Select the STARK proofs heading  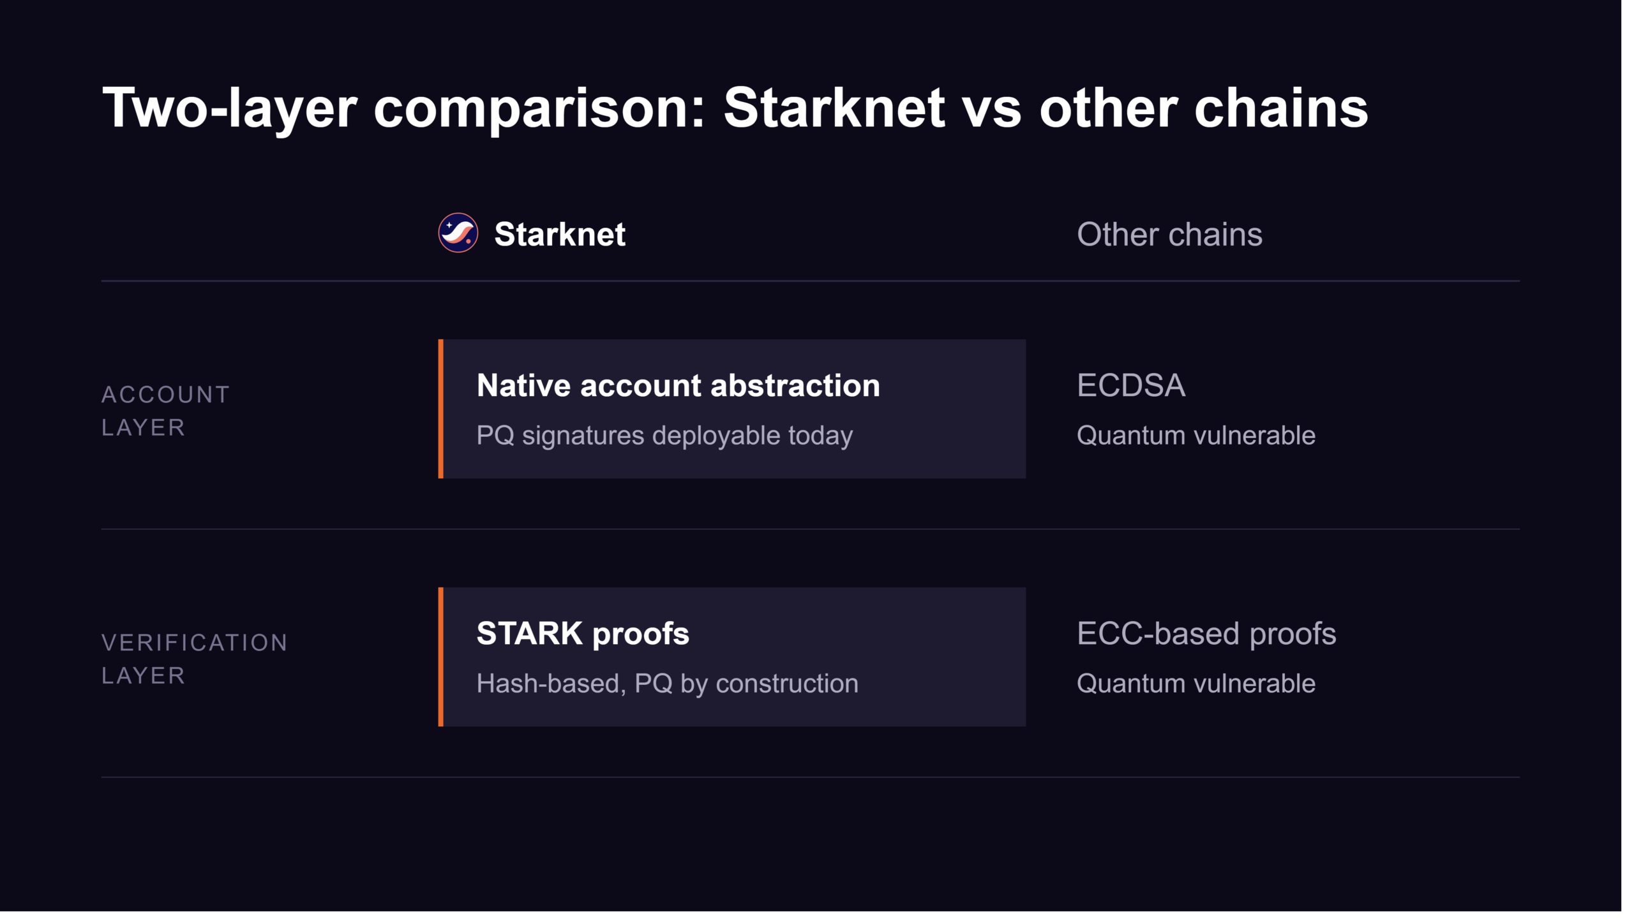(583, 633)
